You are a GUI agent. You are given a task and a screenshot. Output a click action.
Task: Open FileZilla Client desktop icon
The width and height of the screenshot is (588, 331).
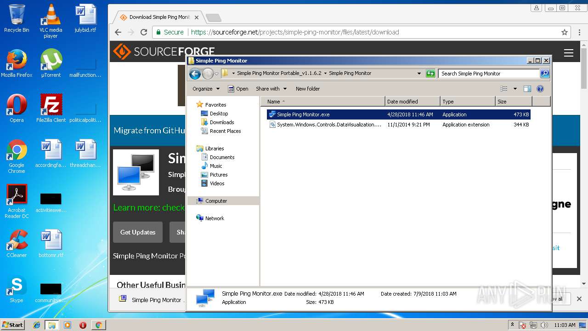[51, 108]
